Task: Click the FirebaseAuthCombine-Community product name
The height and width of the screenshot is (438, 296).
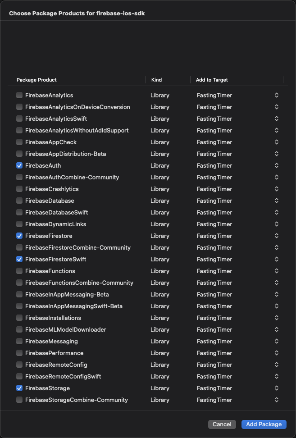Action: [72, 177]
